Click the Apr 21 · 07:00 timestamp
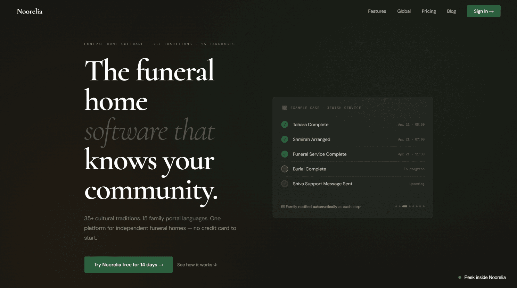Image resolution: width=517 pixels, height=288 pixels. click(411, 139)
